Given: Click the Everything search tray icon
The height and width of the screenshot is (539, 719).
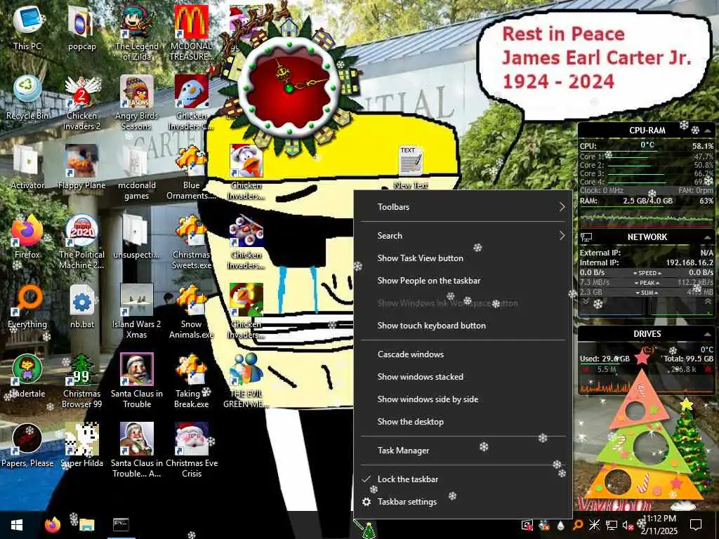Looking at the screenshot, I should [578, 525].
